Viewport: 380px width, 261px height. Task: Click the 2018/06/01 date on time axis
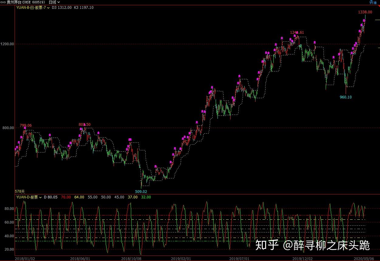pos(80,259)
